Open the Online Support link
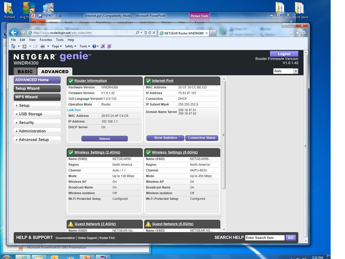This screenshot has width=345, height=259. [x=87, y=238]
